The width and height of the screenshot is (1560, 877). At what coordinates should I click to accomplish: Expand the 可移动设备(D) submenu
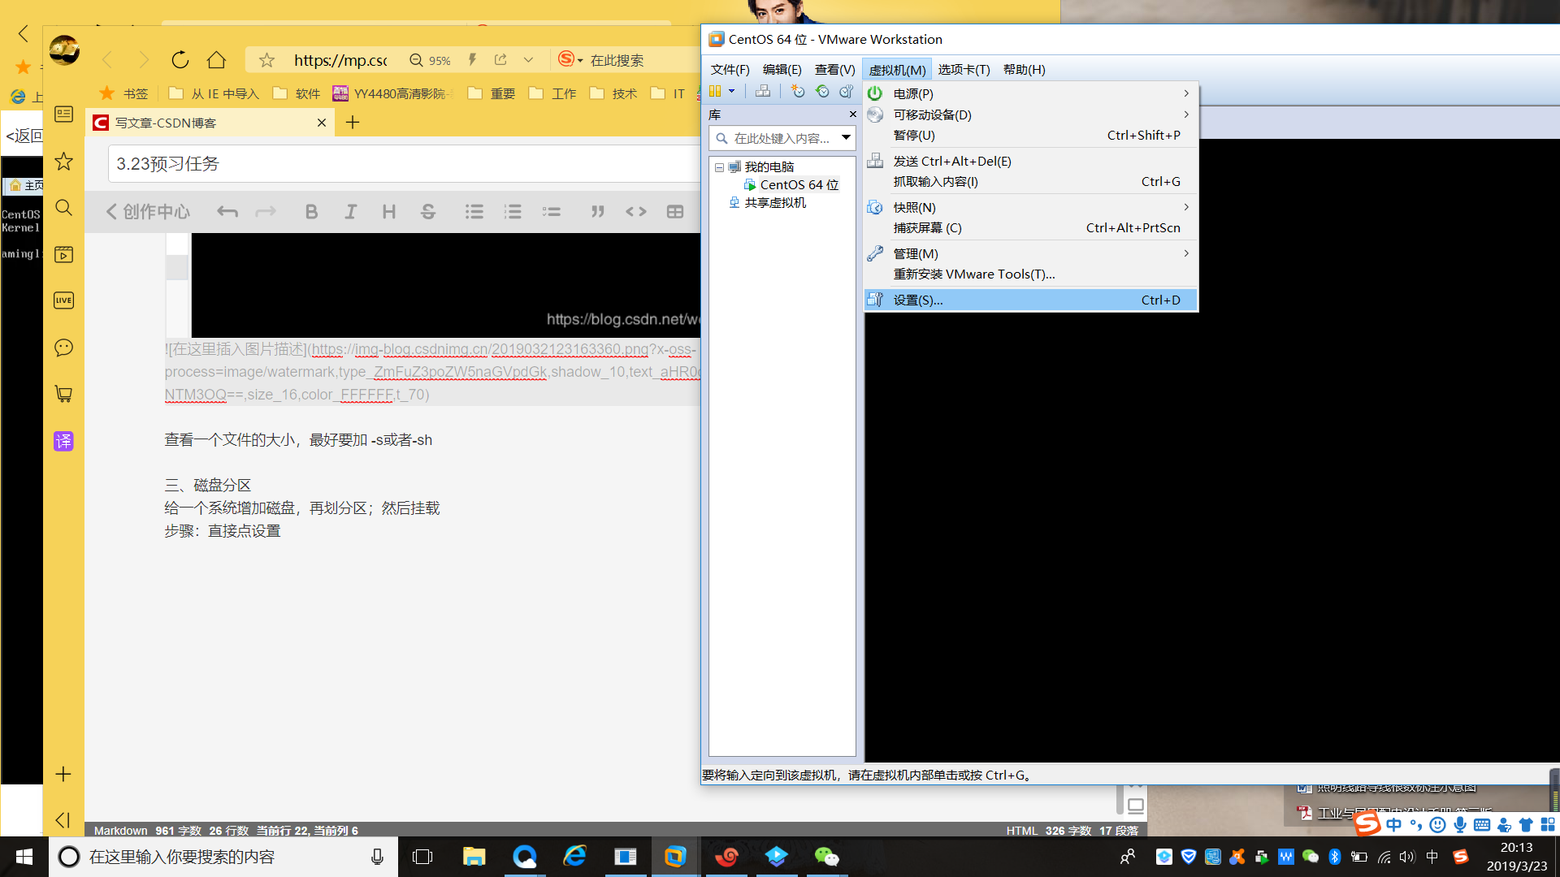click(x=1031, y=114)
